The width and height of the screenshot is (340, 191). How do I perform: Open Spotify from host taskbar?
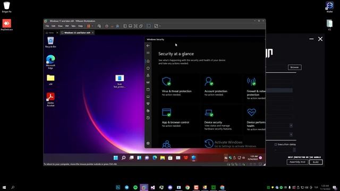pos(135,187)
